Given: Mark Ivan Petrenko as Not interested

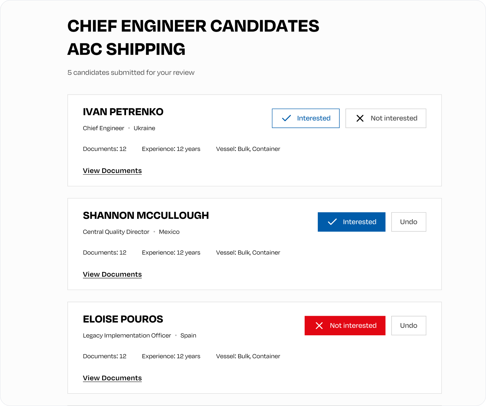Looking at the screenshot, I should tap(386, 118).
